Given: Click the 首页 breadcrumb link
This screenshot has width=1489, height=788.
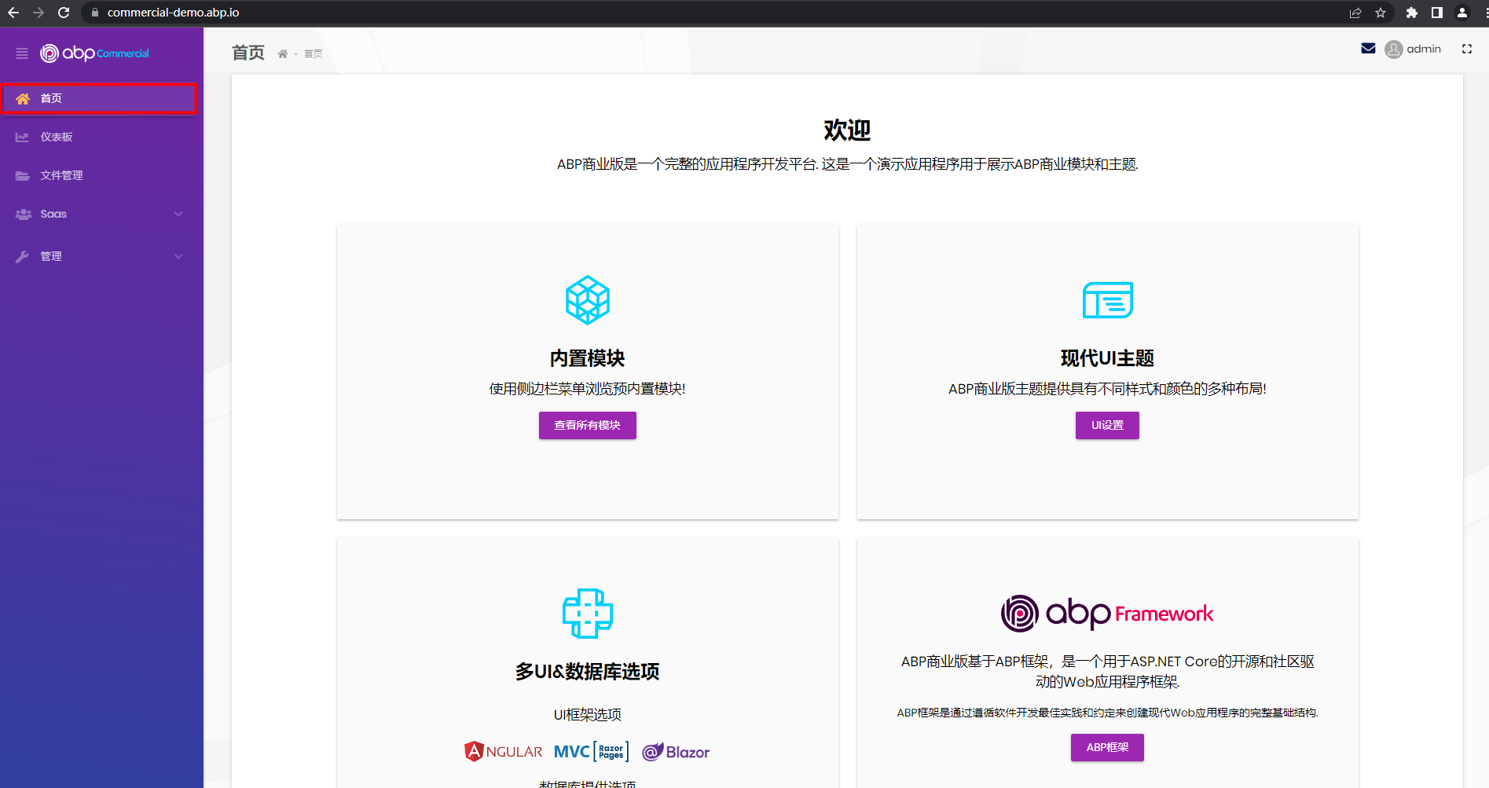Looking at the screenshot, I should coord(314,53).
